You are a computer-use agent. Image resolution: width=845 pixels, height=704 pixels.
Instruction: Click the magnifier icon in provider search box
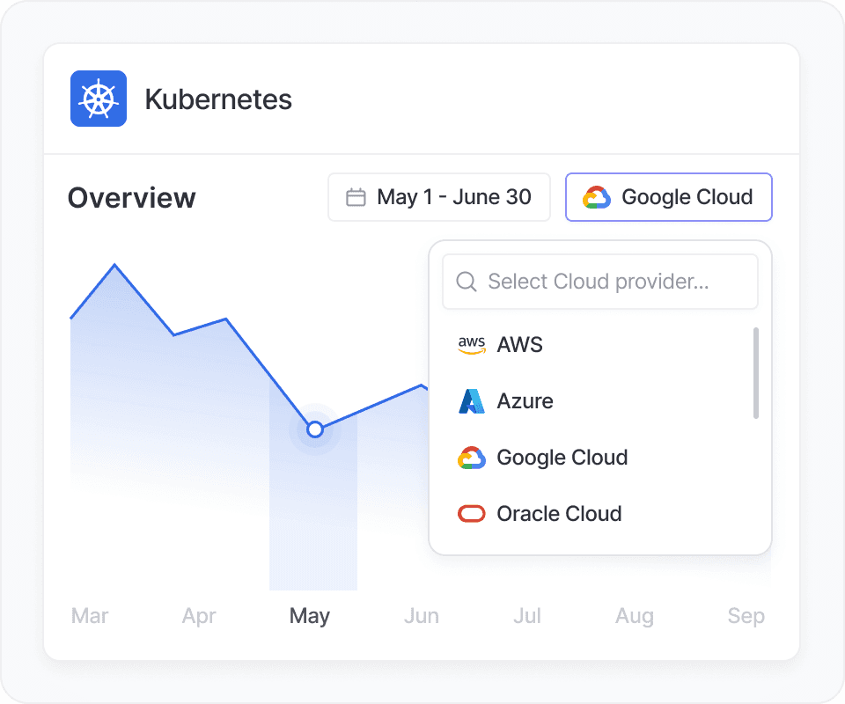pyautogui.click(x=467, y=282)
